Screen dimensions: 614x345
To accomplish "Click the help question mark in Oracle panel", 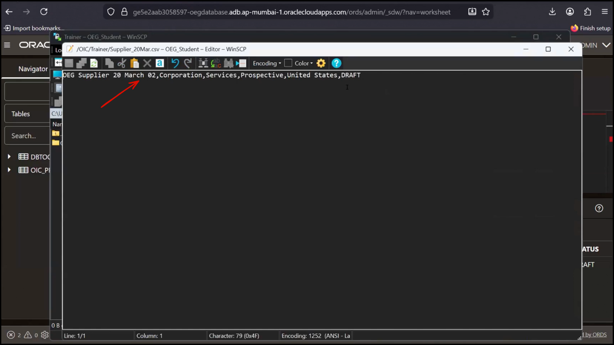I will [x=599, y=208].
